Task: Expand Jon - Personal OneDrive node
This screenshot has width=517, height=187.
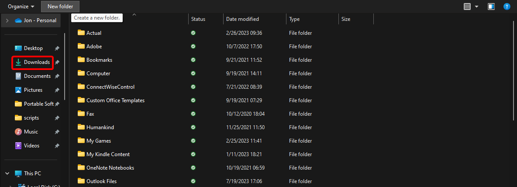Action: click(x=7, y=20)
